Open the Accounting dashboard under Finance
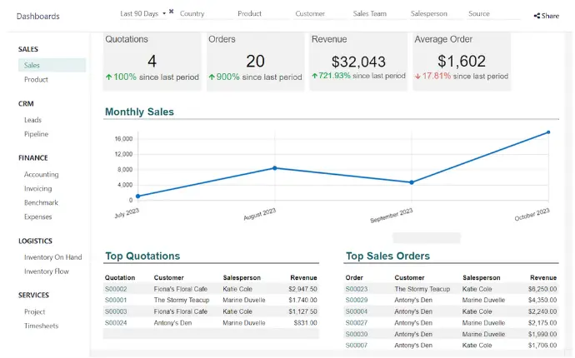575x358 pixels. pos(41,175)
